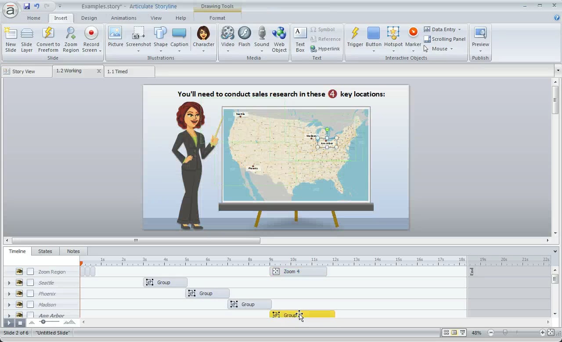Add a Slide Layer
The image size is (562, 342).
(x=27, y=39)
